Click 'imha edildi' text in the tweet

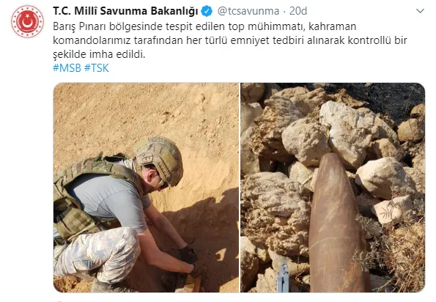pyautogui.click(x=118, y=54)
